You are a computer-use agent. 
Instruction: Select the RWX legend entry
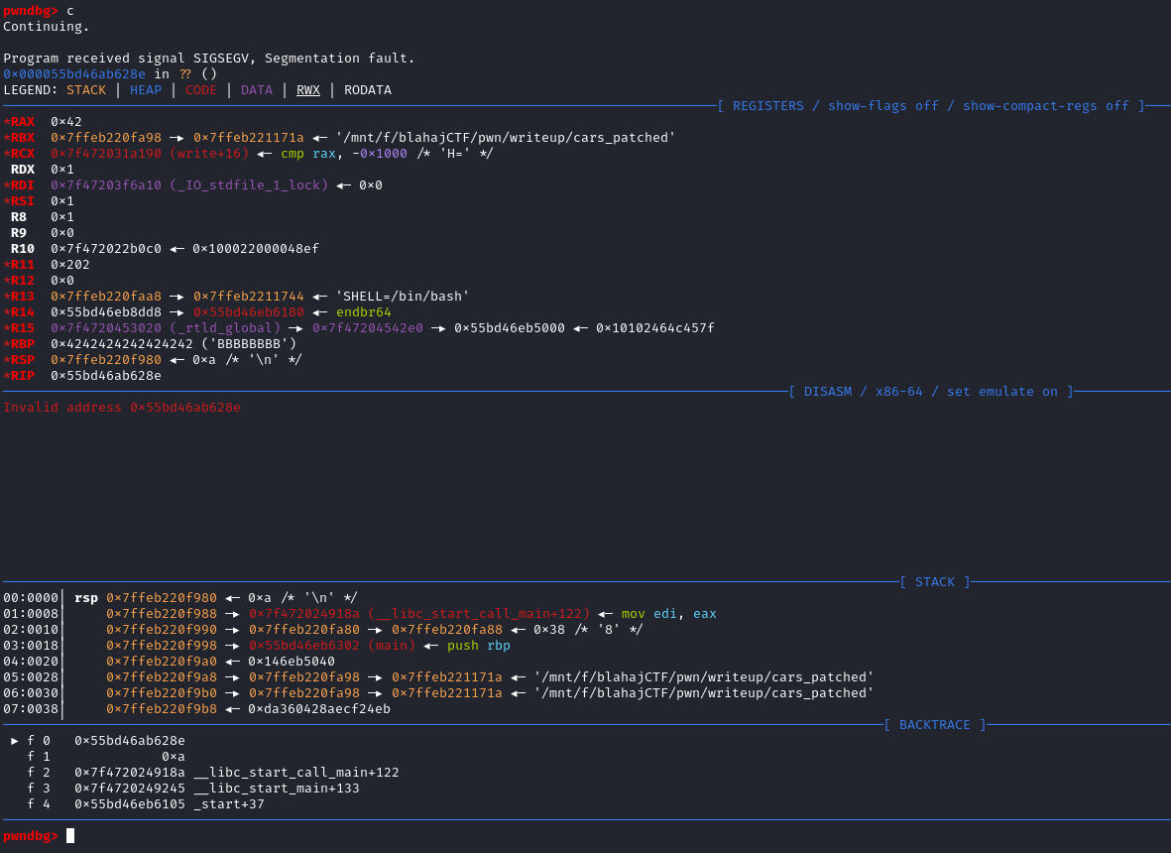[307, 89]
